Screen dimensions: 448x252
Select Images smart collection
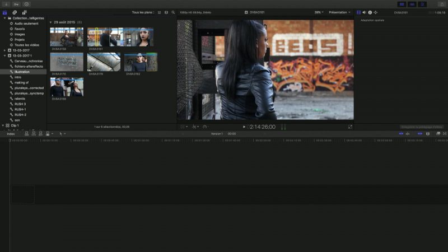click(x=19, y=34)
